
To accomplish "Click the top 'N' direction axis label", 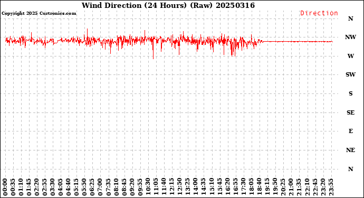I will [350, 18].
